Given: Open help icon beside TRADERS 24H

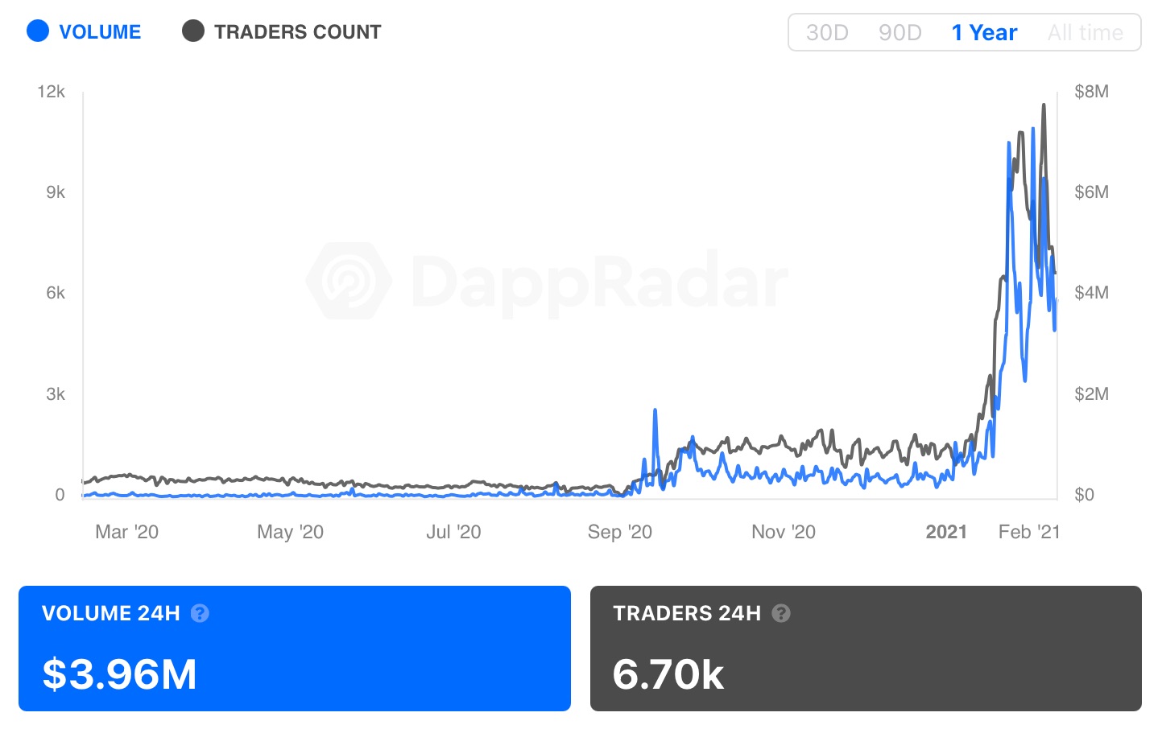Looking at the screenshot, I should point(781,613).
